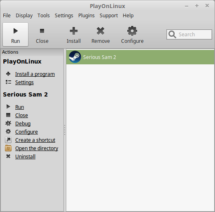Click the Create a shortcut link
Image resolution: width=215 pixels, height=212 pixels.
pos(35,140)
